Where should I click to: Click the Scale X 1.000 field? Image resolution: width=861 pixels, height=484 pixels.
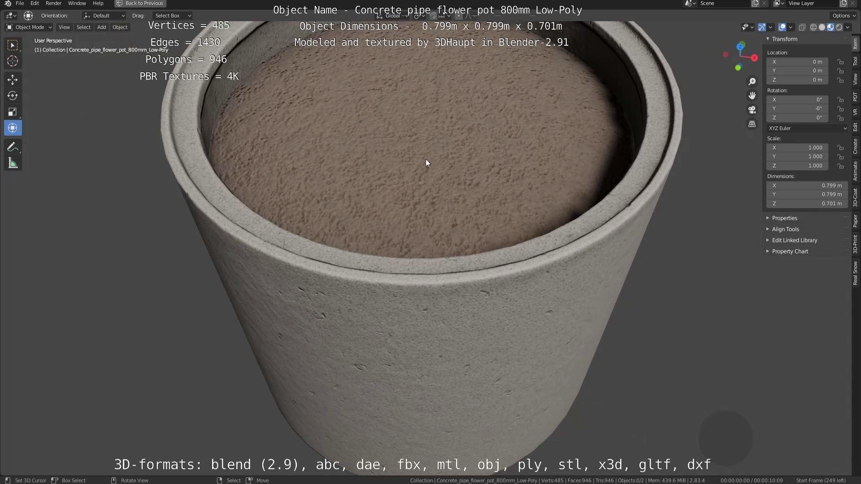(x=797, y=147)
